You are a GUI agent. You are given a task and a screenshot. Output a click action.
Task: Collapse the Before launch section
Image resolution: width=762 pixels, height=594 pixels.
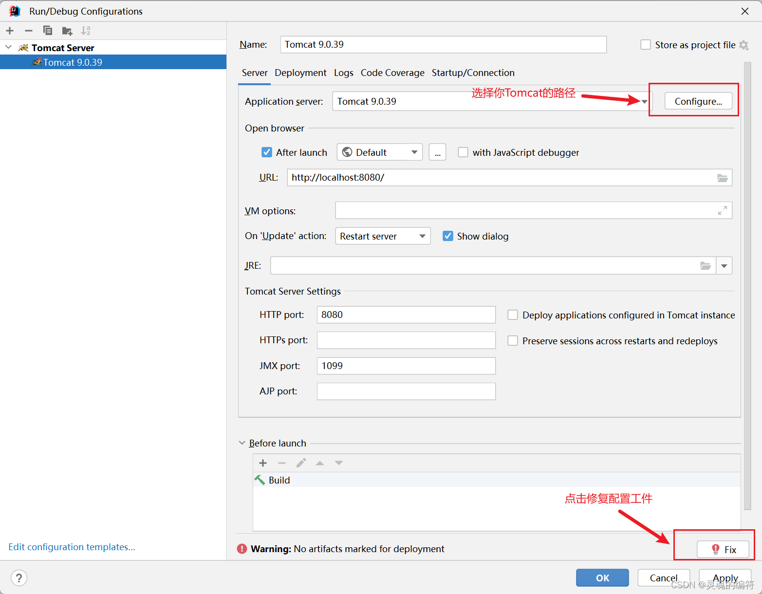click(242, 443)
